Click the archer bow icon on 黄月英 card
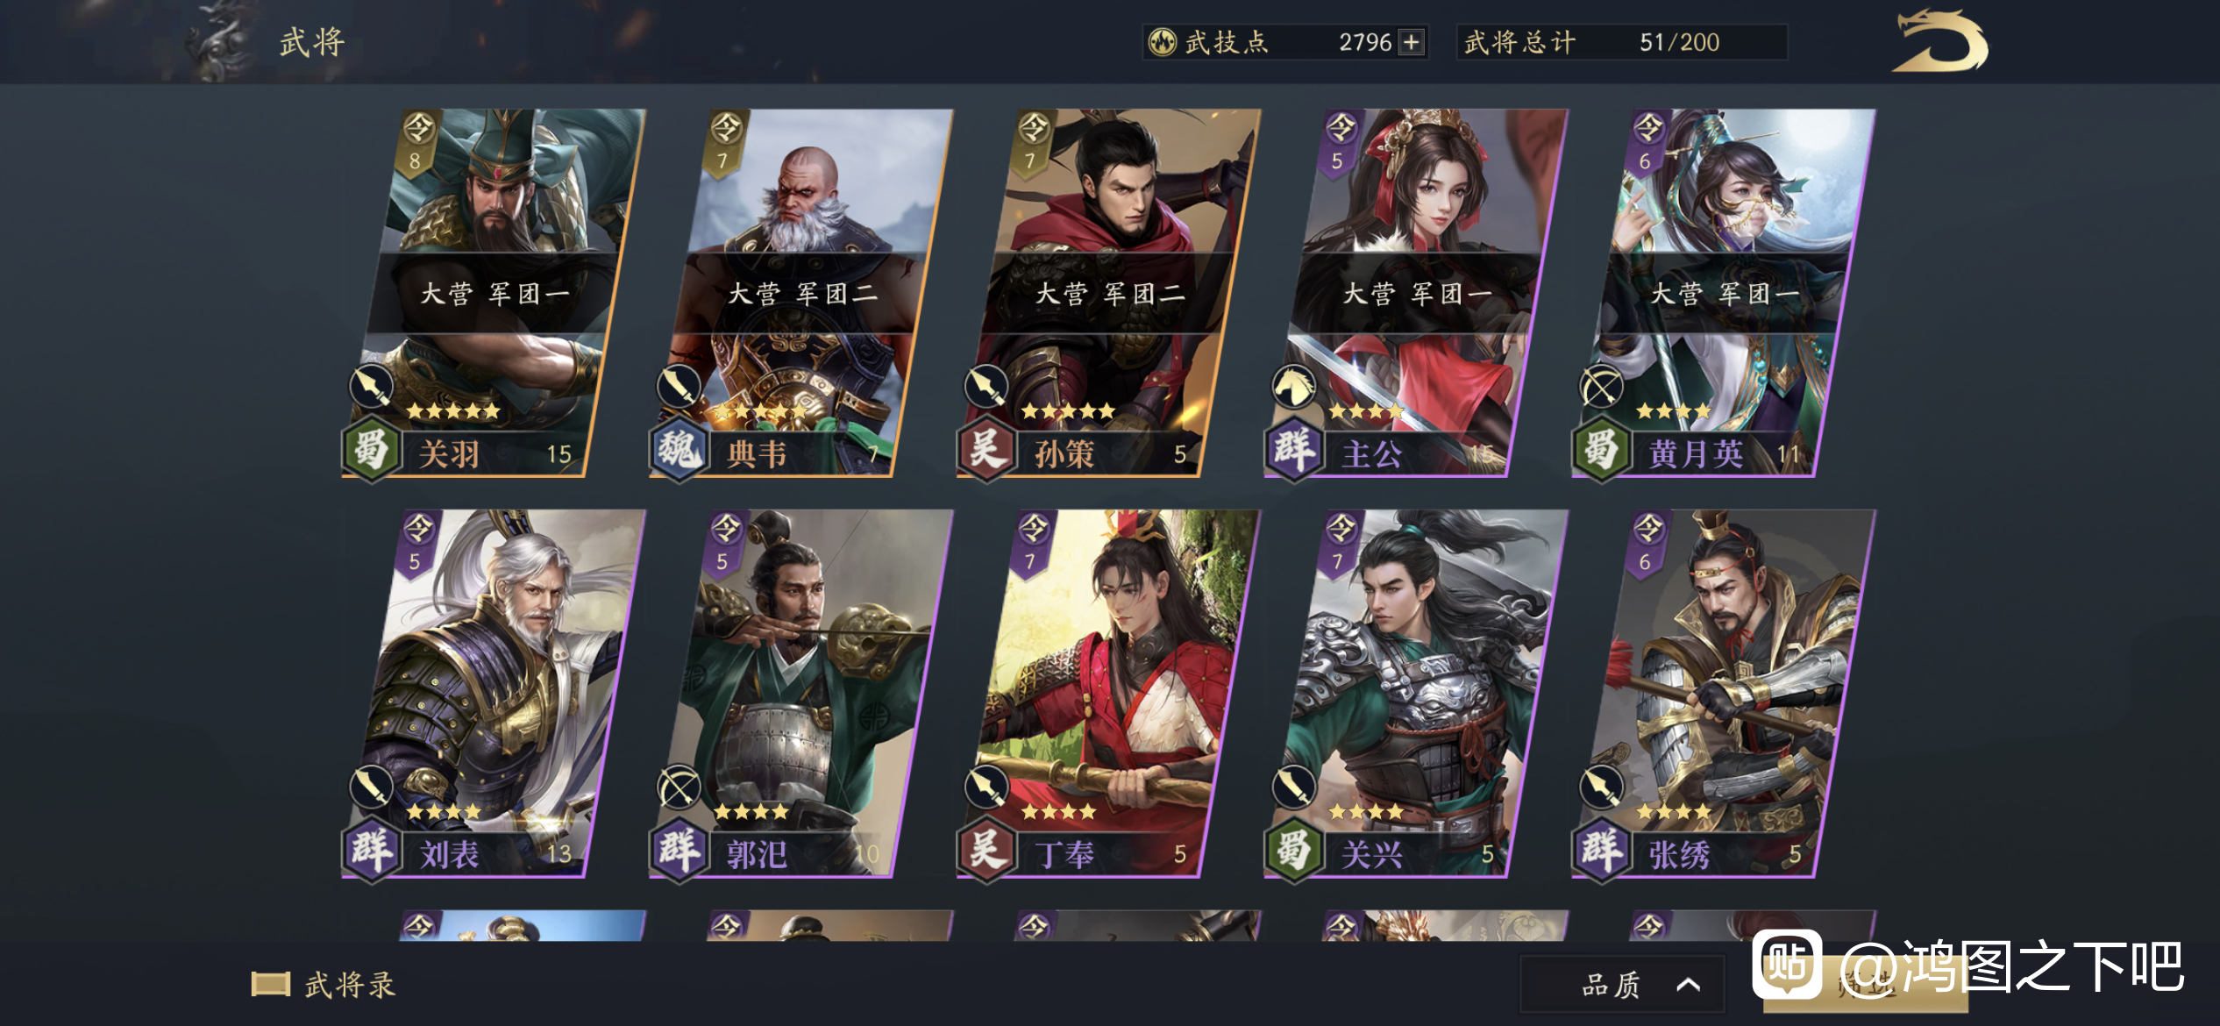Image resolution: width=2220 pixels, height=1026 pixels. point(1602,387)
